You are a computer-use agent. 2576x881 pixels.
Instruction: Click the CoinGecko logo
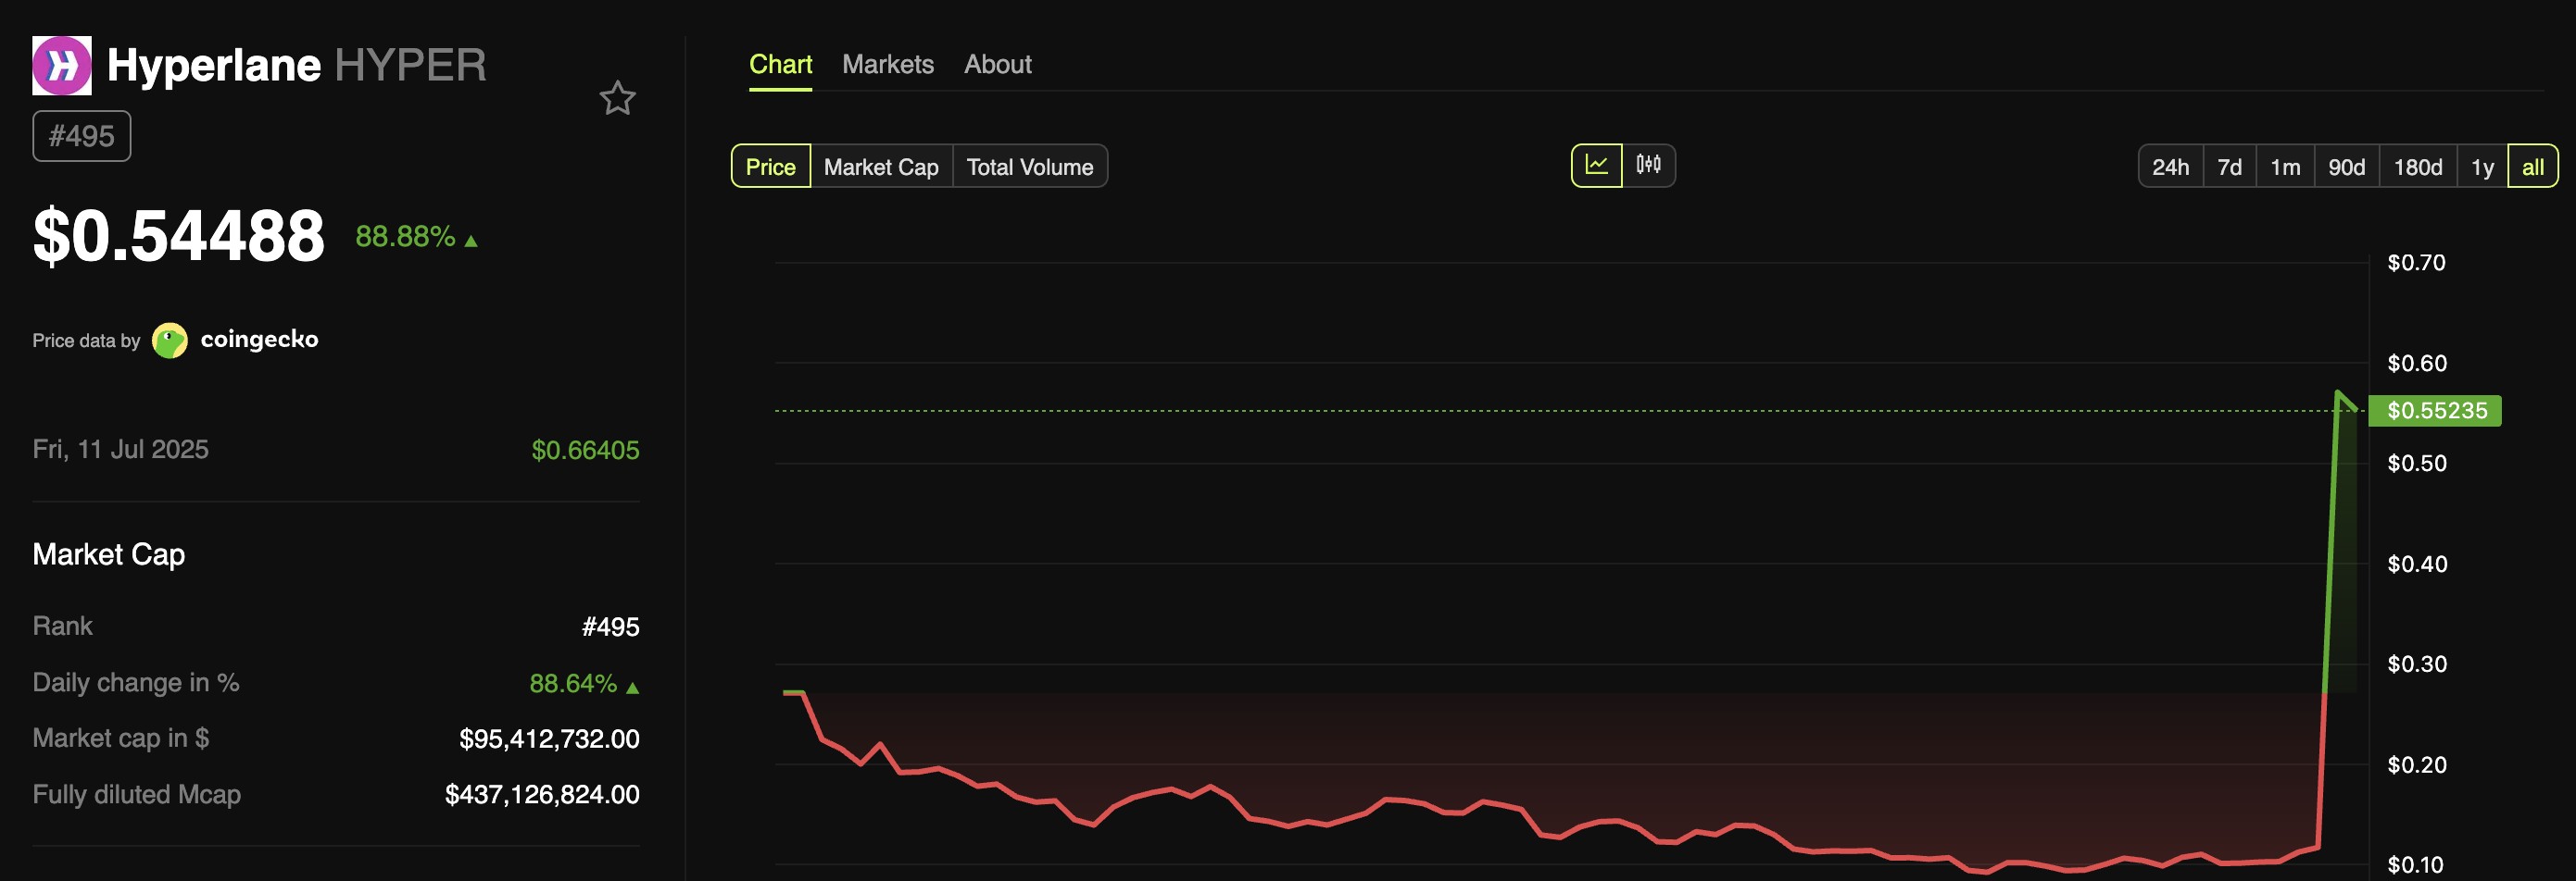pos(170,340)
